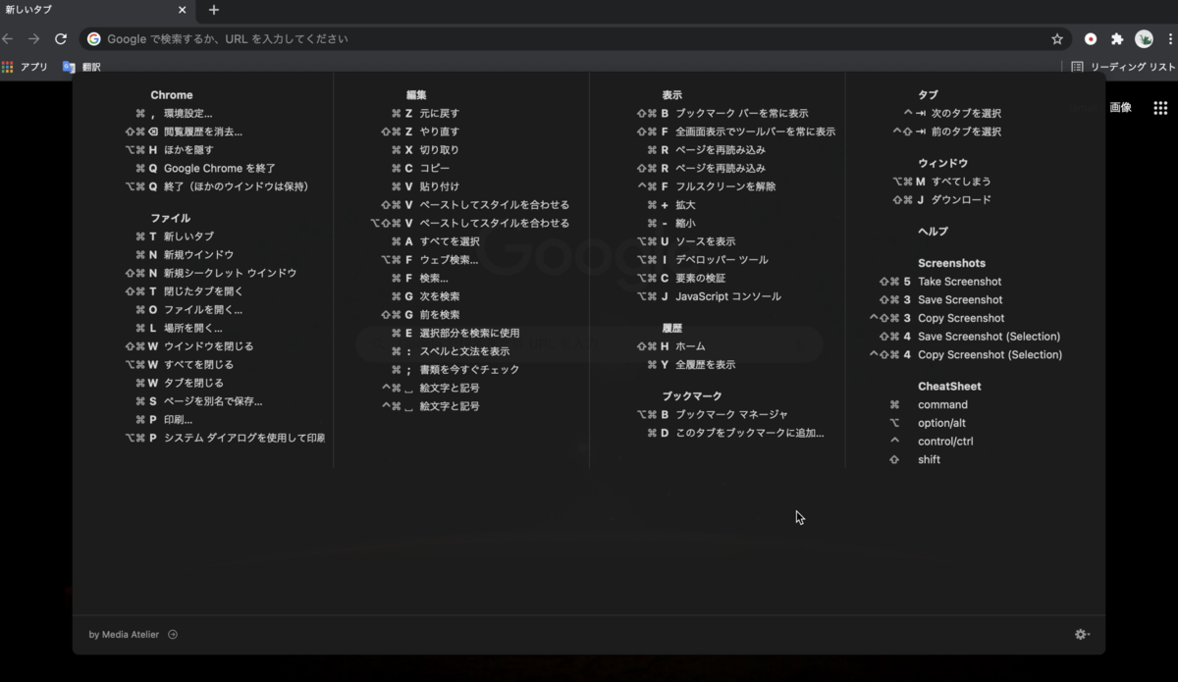The image size is (1178, 682).
Task: Click inside the Google search address bar
Action: pos(393,38)
